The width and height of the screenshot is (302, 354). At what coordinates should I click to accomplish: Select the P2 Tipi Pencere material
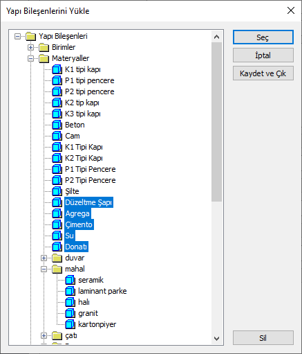pos(91,180)
